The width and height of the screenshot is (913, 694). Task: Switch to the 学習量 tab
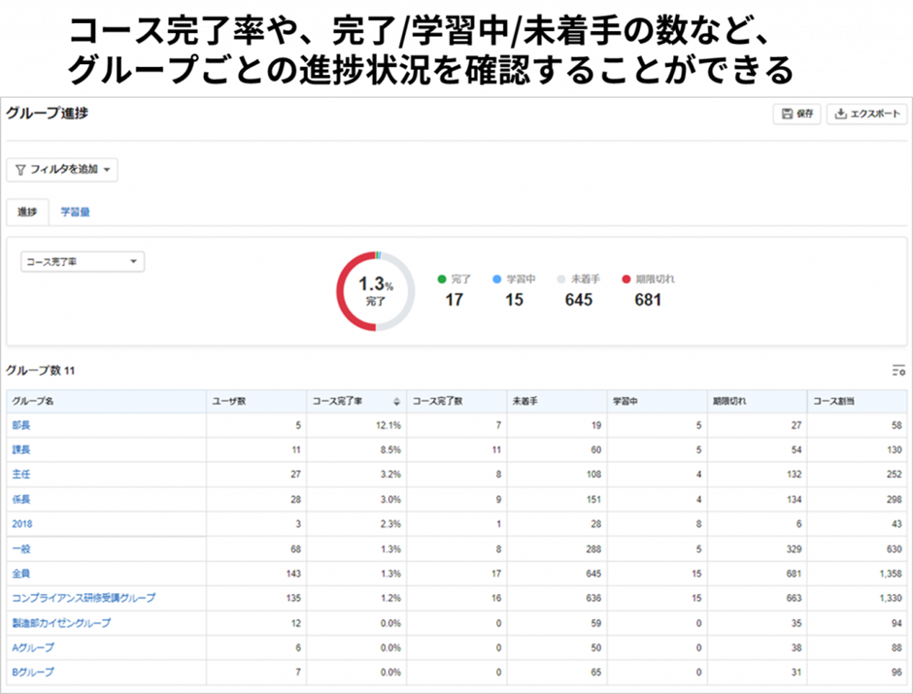pos(75,212)
